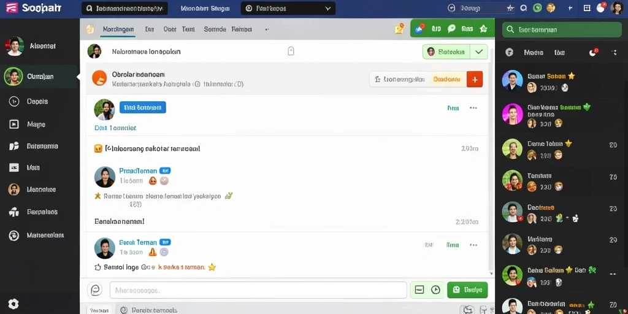Click the orange plus button
This screenshot has height=314, width=628.
[475, 79]
